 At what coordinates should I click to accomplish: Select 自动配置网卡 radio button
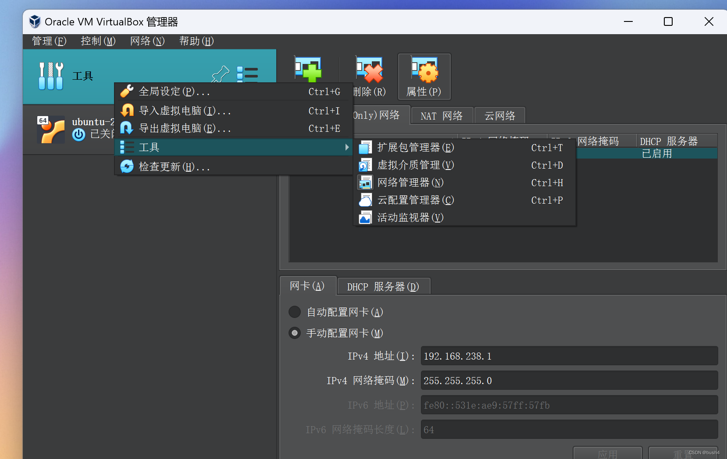(x=295, y=312)
